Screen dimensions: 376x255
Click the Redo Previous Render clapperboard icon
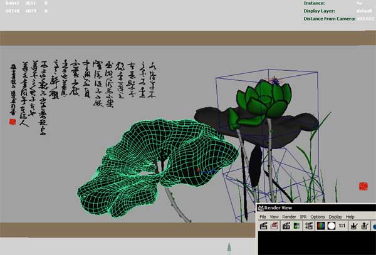tap(264, 226)
